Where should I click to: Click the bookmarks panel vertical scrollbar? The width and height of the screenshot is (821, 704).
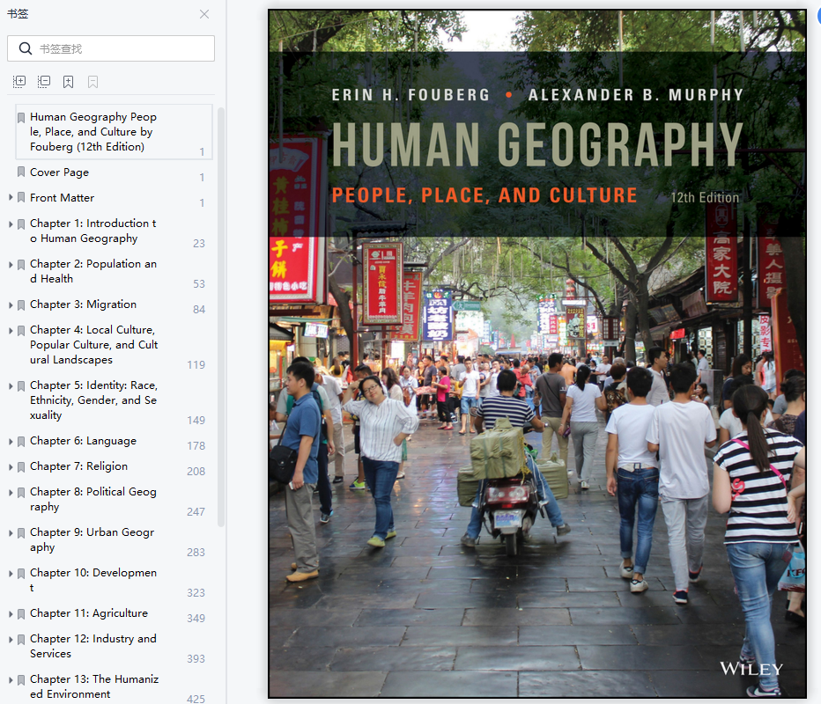pos(221,317)
